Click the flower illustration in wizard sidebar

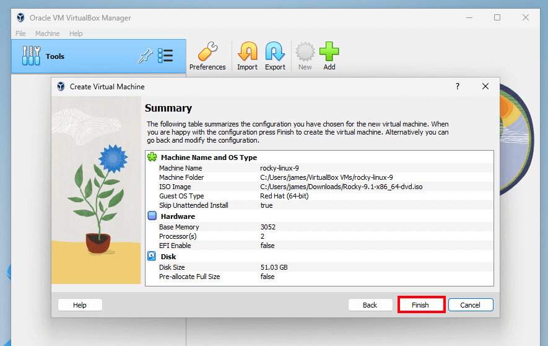(96, 190)
